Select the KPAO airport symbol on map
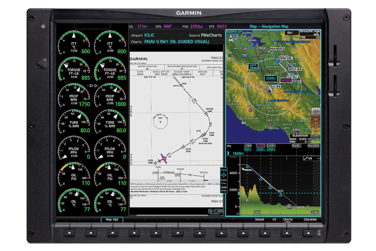This screenshot has width=376, height=251. pos(252,44)
